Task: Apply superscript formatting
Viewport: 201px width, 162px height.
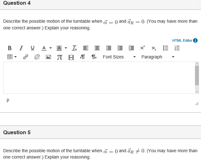Action: 142,48
